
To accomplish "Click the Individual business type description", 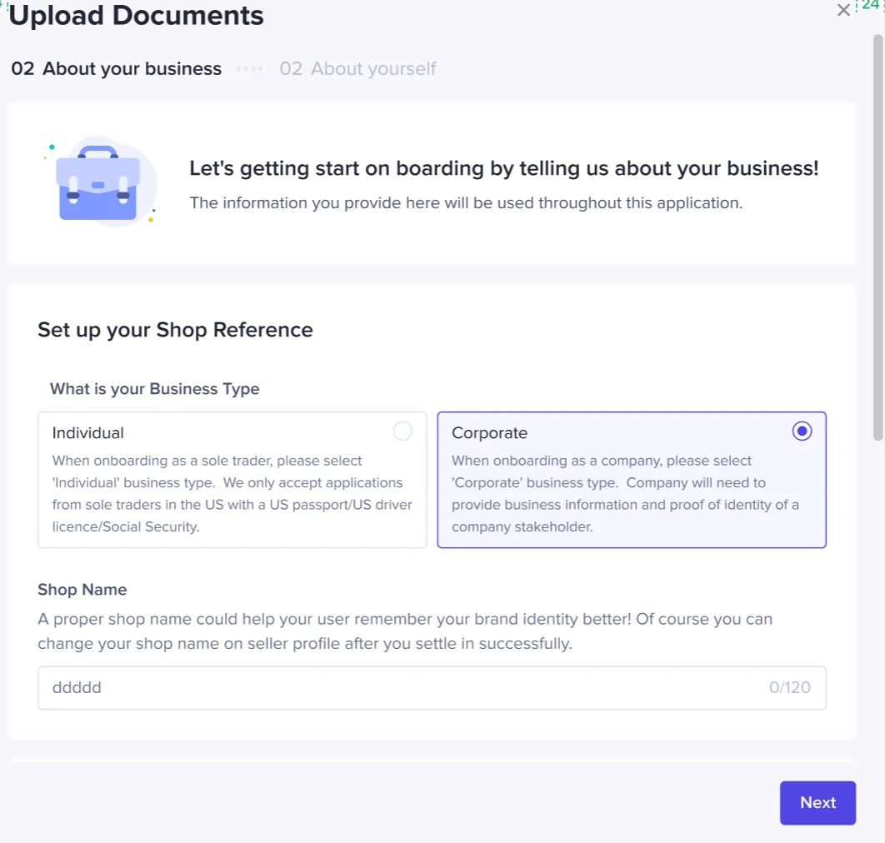I will [x=232, y=493].
